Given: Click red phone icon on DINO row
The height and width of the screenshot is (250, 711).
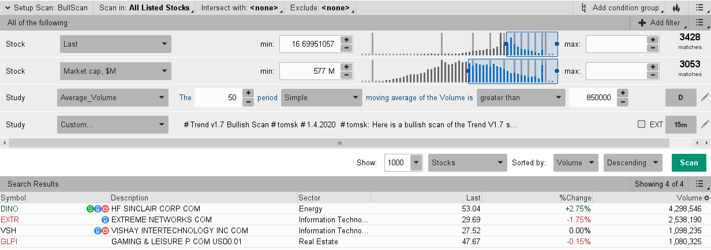Looking at the screenshot, I should tap(105, 209).
